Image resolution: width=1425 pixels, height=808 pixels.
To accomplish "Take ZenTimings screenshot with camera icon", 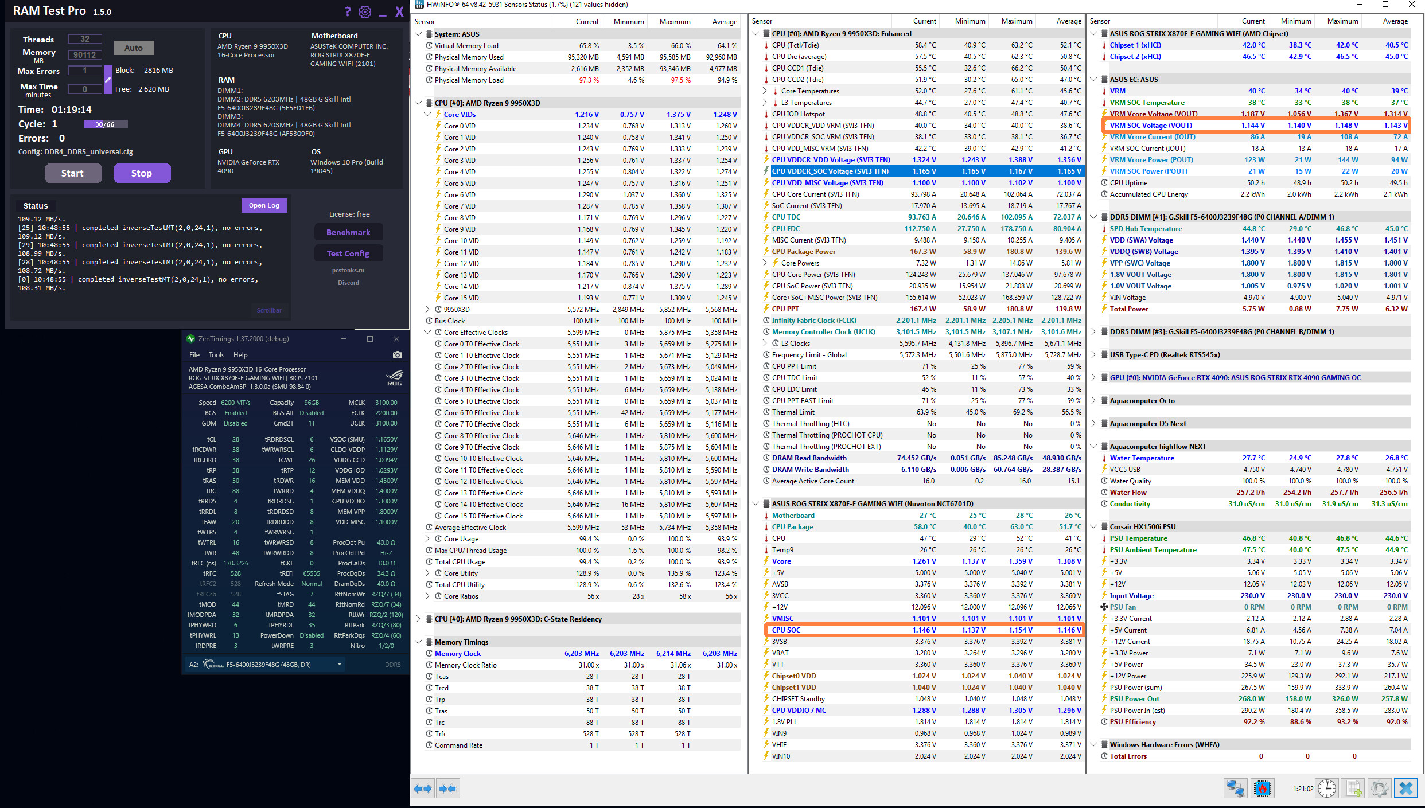I will point(397,355).
